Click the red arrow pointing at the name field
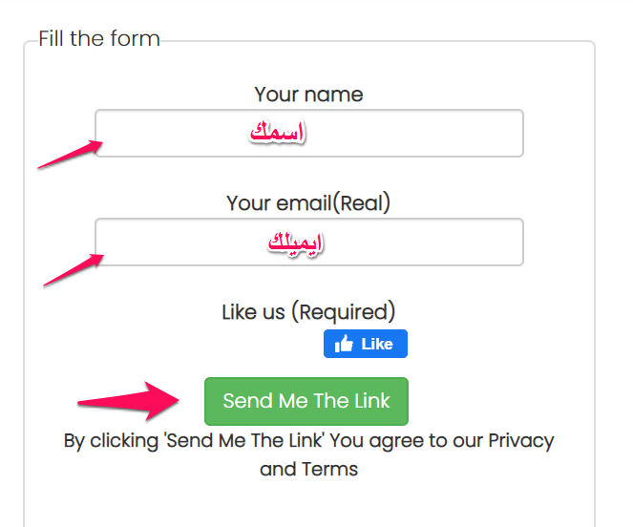Image resolution: width=633 pixels, height=527 pixels. pyautogui.click(x=71, y=154)
